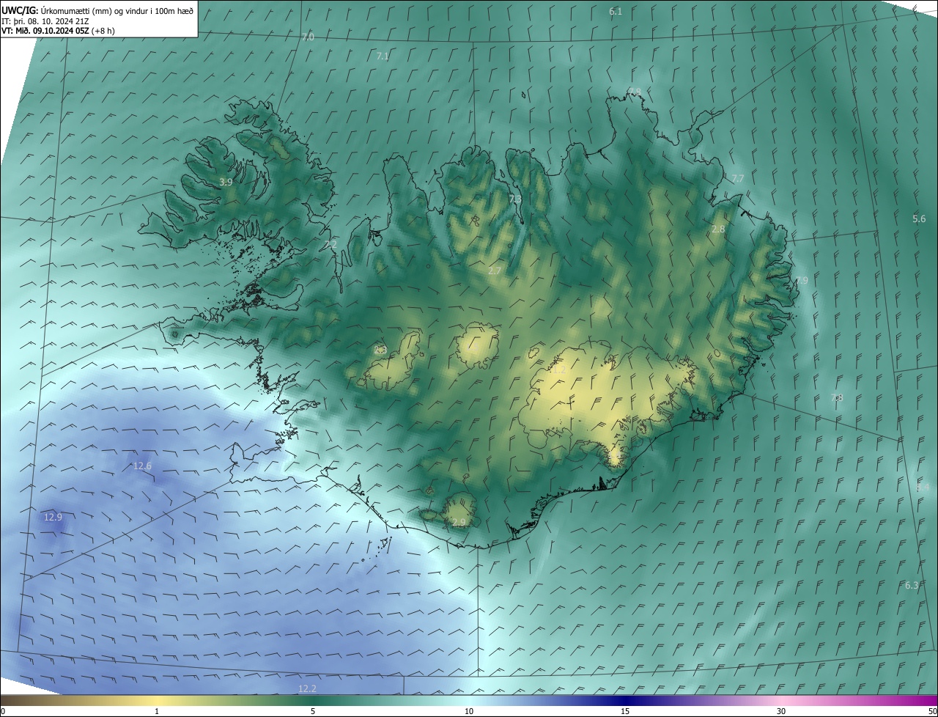The image size is (938, 717).
Task: Click the legend tick label 50
Action: click(931, 711)
